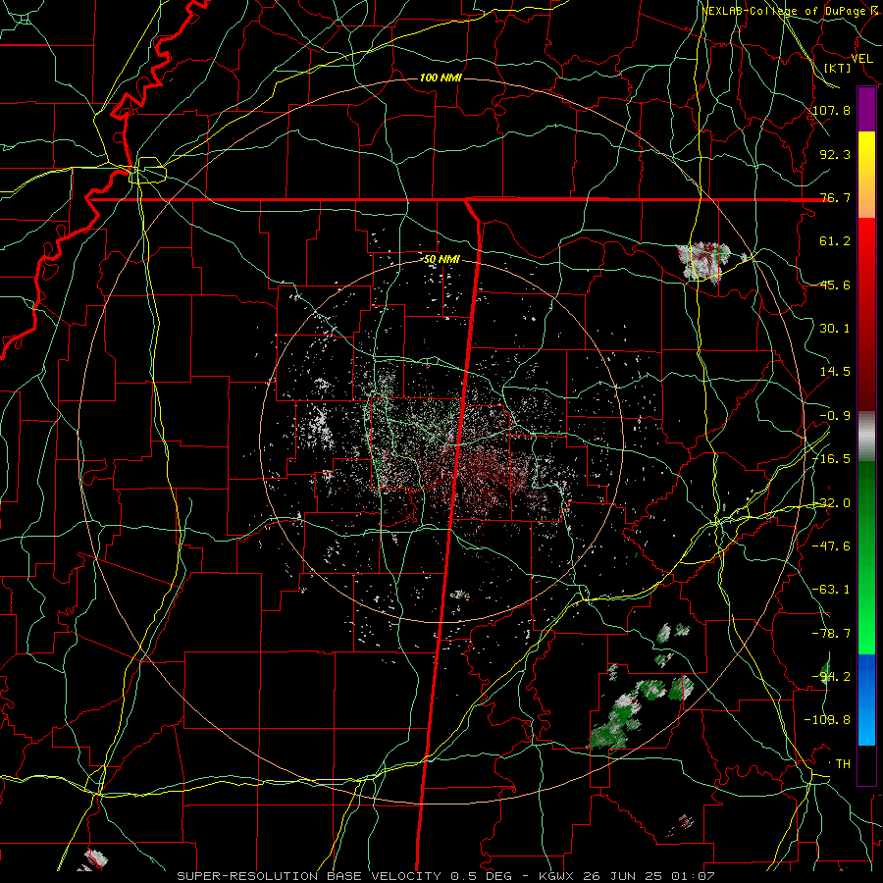This screenshot has height=883, width=883.
Task: Click the purple top segment of color bar
Action: pos(866,110)
